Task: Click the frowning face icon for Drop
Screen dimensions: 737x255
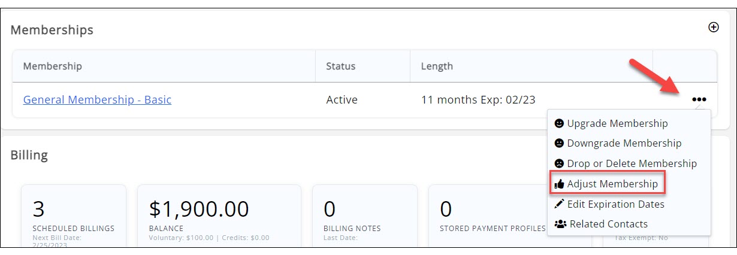Action: click(x=559, y=163)
